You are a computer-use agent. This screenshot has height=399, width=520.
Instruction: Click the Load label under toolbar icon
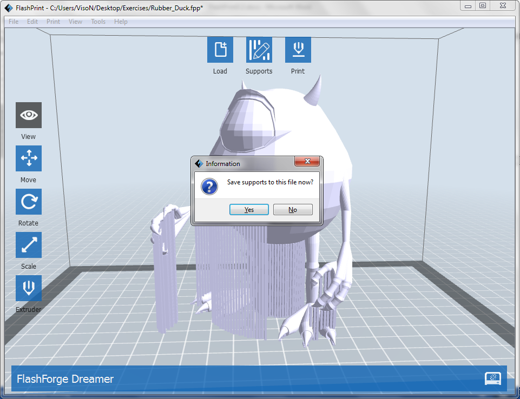[x=220, y=71]
